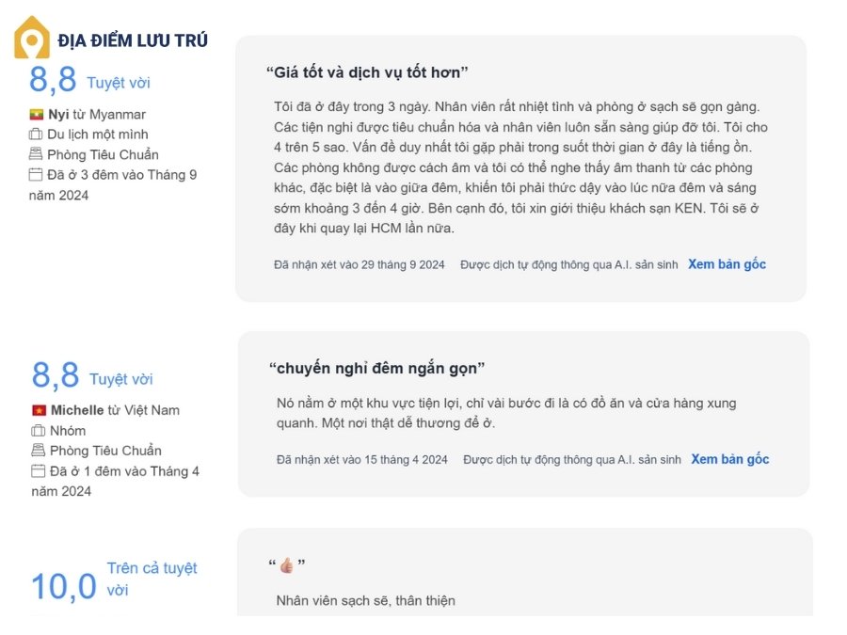The height and width of the screenshot is (635, 847).
Task: Click calendar icon beside "Đã ở 3 đêm"
Action: tap(37, 175)
